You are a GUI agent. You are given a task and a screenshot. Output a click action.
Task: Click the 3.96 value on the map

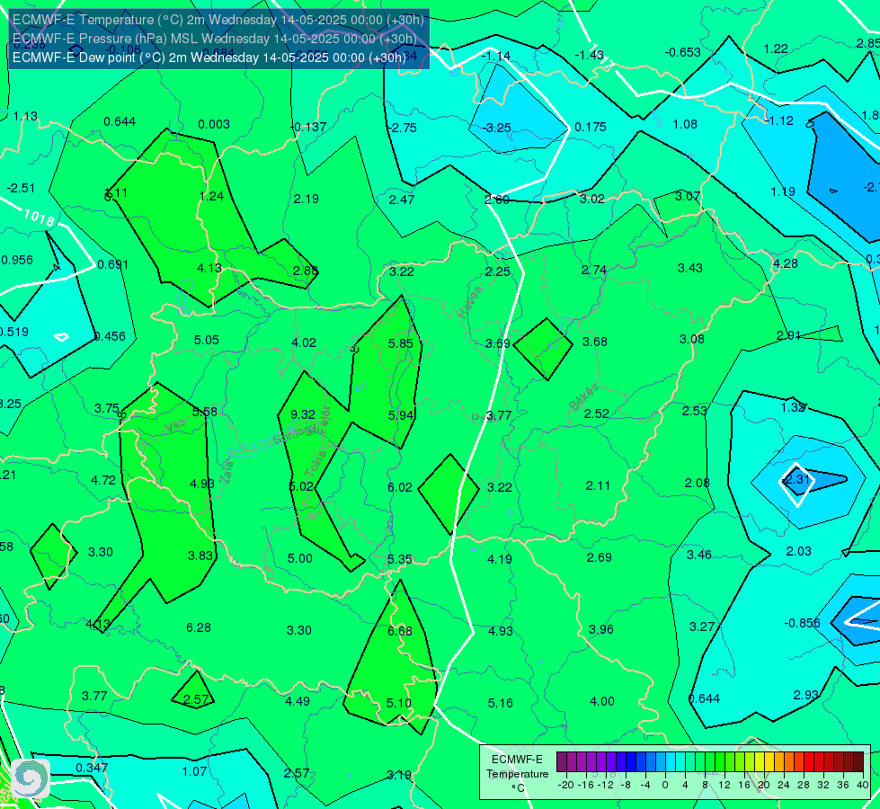click(601, 629)
